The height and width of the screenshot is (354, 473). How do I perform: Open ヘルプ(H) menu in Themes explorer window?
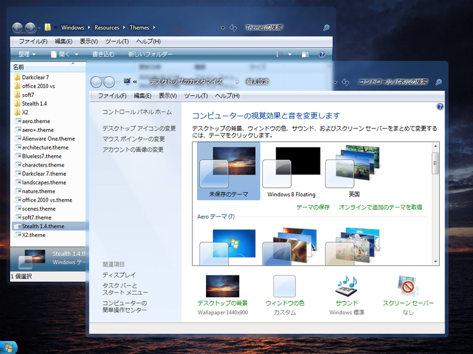(149, 41)
